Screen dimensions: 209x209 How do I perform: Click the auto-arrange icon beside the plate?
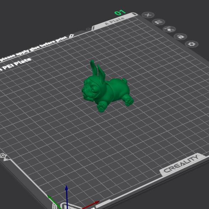(169, 29)
